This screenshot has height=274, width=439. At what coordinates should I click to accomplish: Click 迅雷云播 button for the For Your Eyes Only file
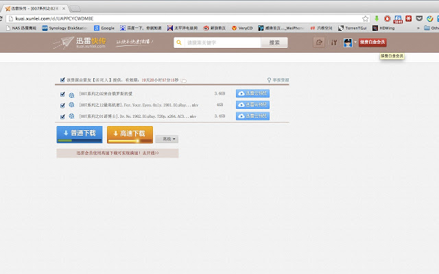252,105
